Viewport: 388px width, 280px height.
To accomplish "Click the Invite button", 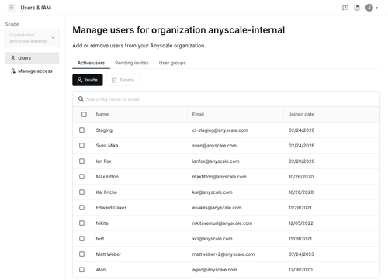I will click(x=88, y=80).
